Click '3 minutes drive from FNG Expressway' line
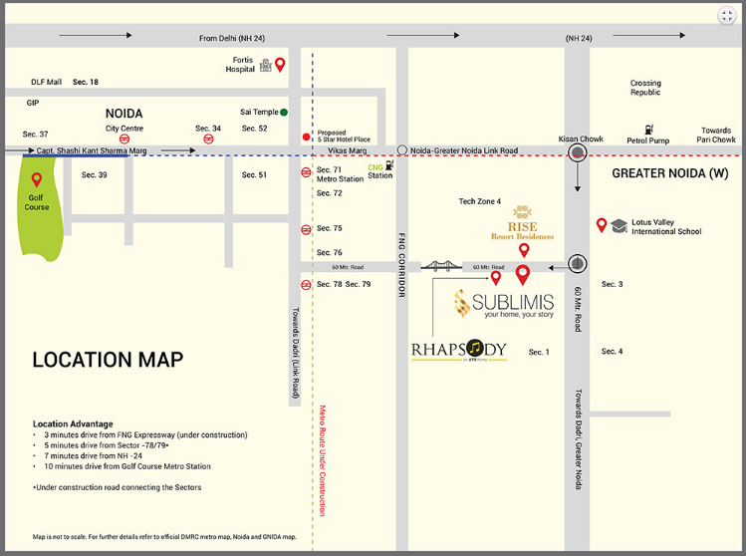The width and height of the screenshot is (746, 556). [145, 435]
